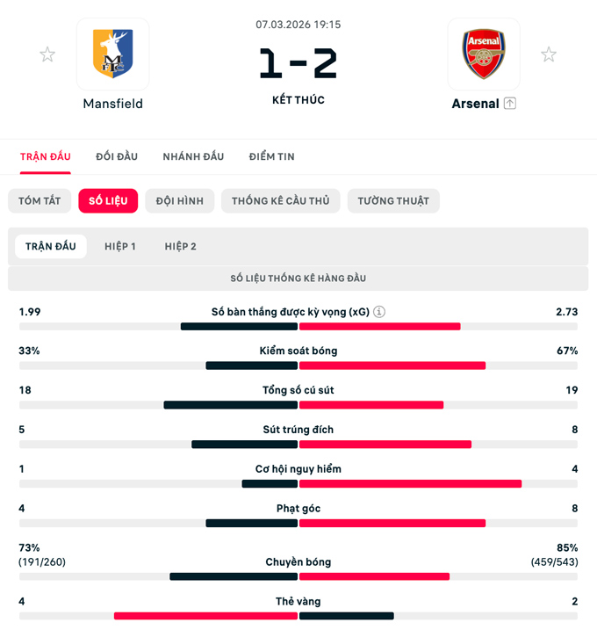Image resolution: width=597 pixels, height=637 pixels.
Task: Open the Arsenal club crest
Action: pos(484,54)
